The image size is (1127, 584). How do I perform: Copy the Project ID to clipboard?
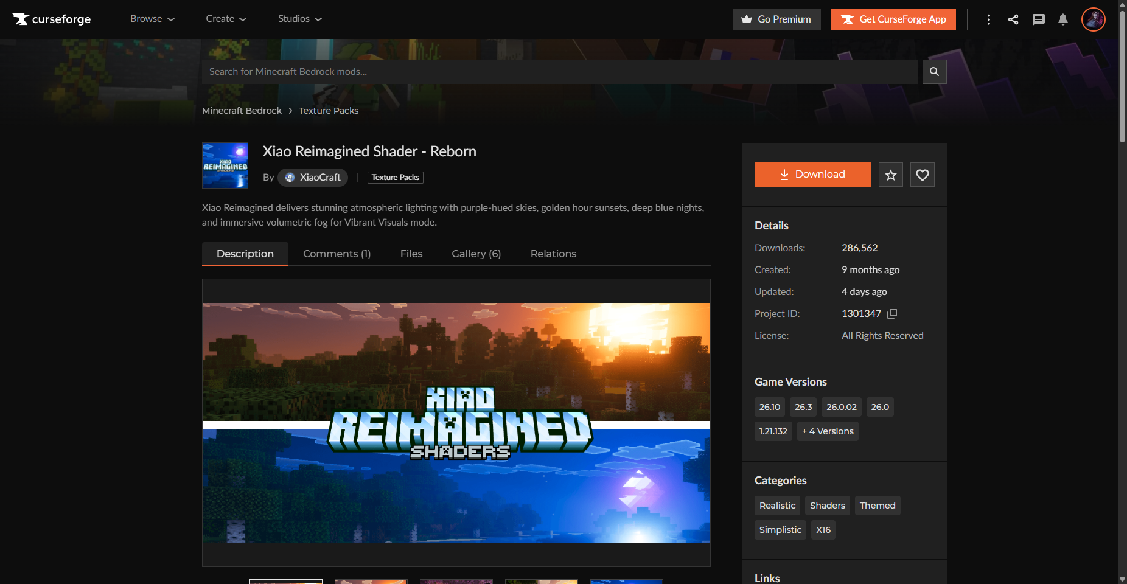[892, 314]
